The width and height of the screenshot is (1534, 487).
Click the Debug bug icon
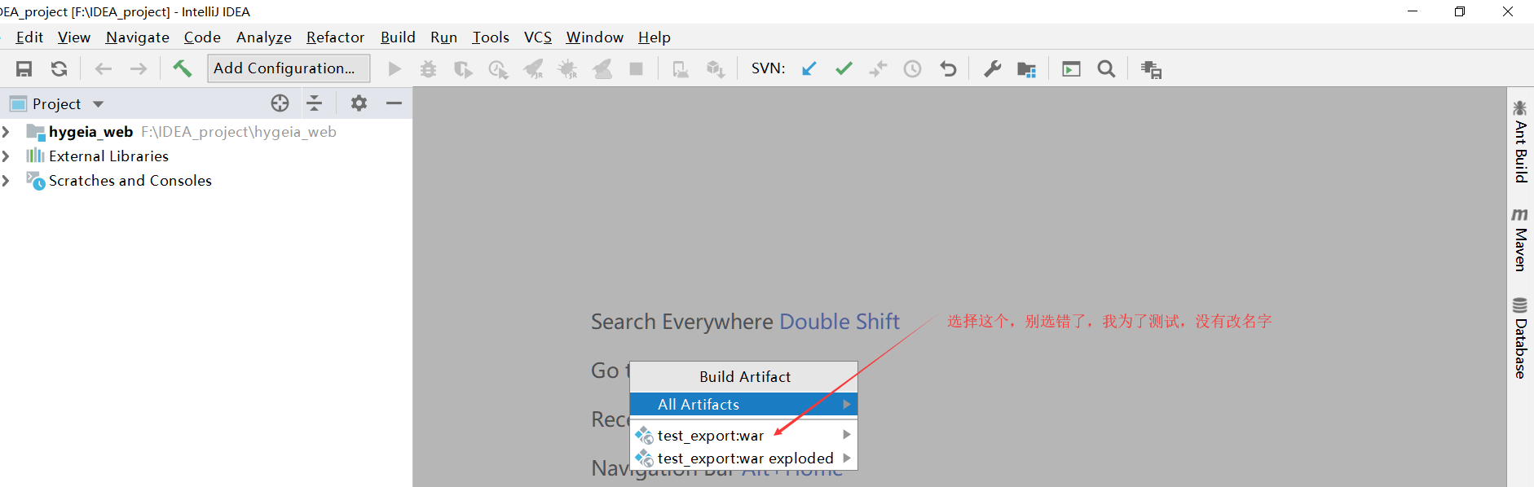tap(428, 69)
